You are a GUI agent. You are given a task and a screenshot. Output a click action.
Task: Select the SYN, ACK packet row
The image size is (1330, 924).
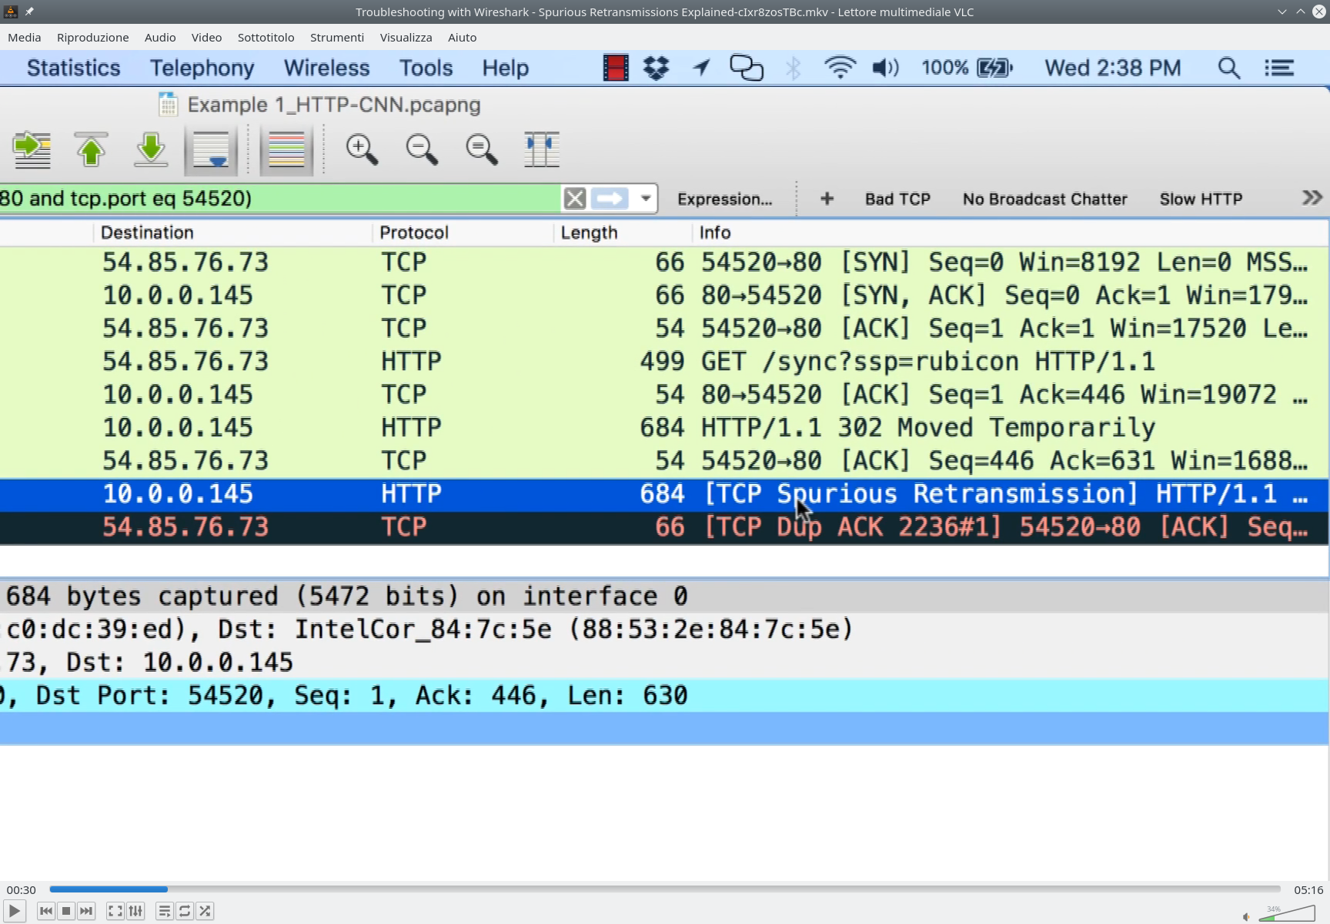[664, 295]
